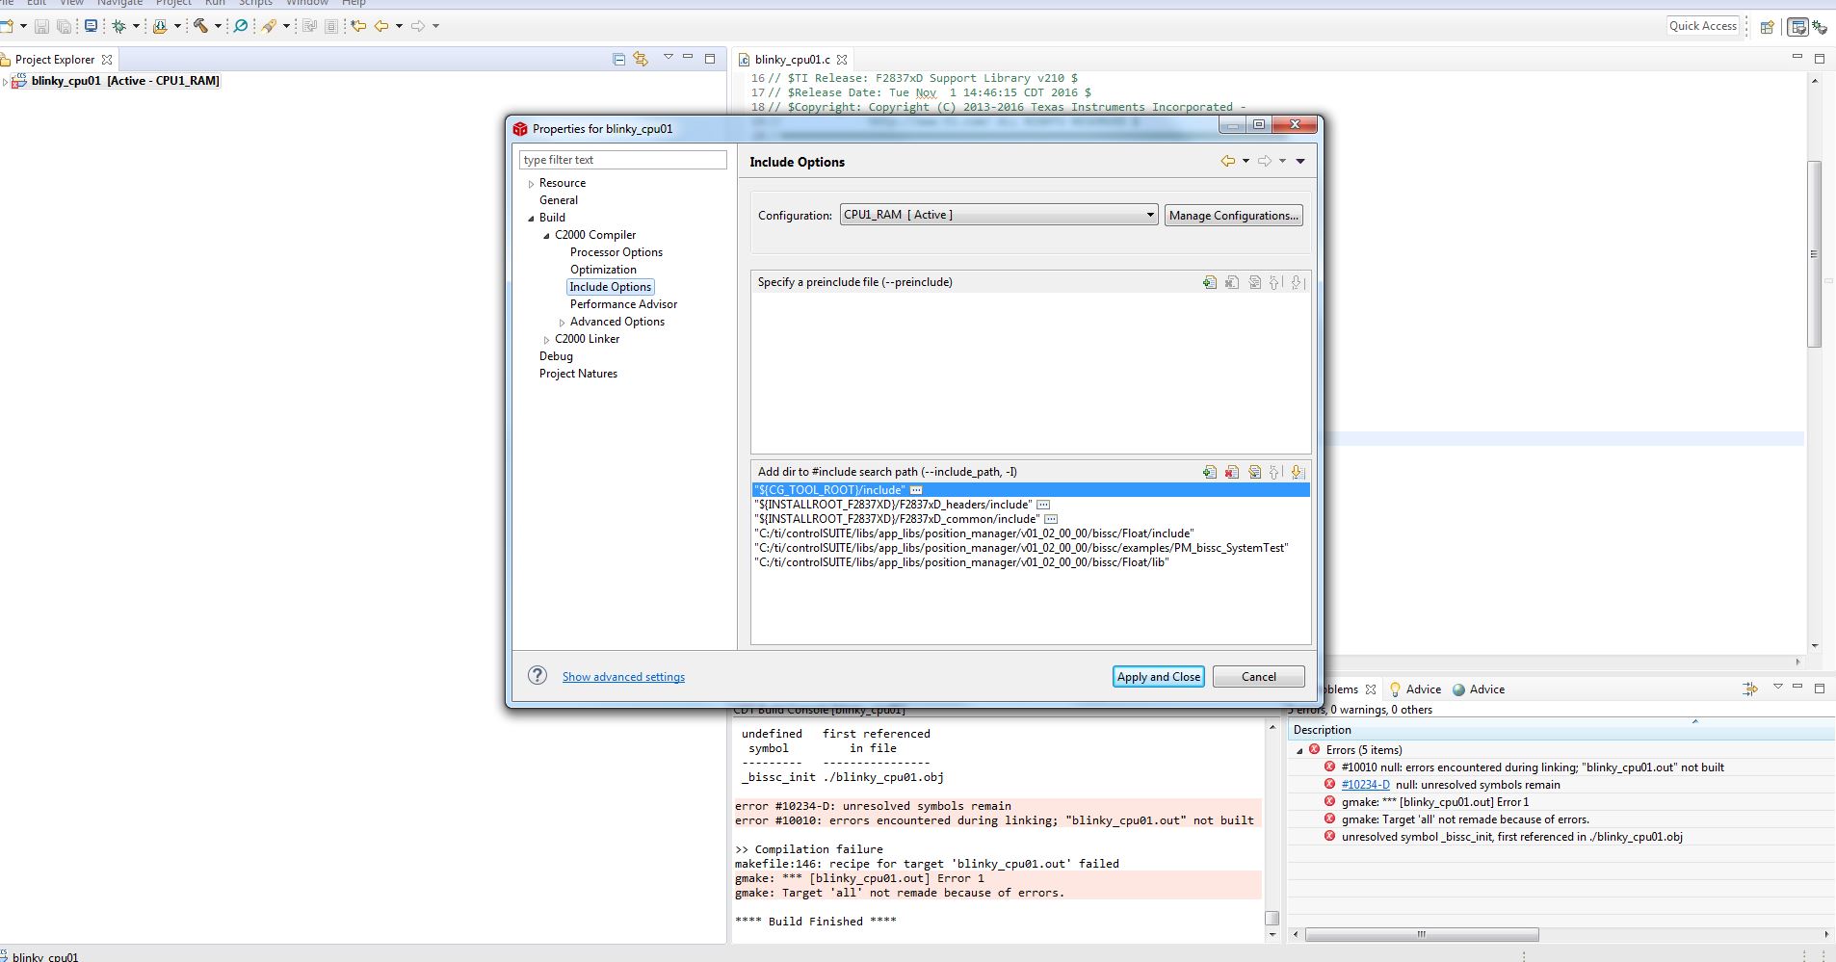Click the Forward navigation arrow in main toolbar
This screenshot has width=1836, height=962.
[418, 26]
